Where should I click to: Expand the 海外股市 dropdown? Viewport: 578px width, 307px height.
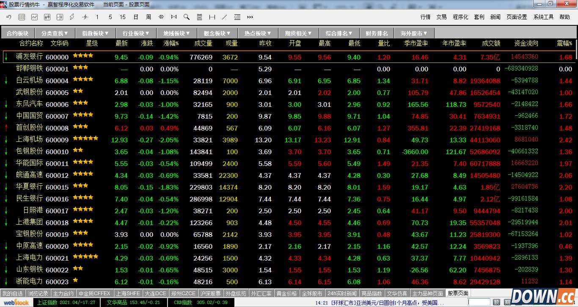(414, 33)
